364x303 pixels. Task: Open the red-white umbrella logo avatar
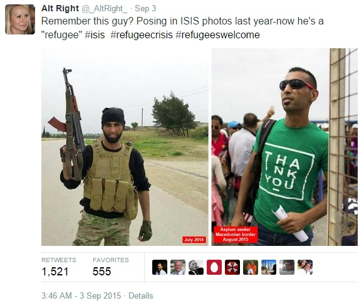[232, 267]
